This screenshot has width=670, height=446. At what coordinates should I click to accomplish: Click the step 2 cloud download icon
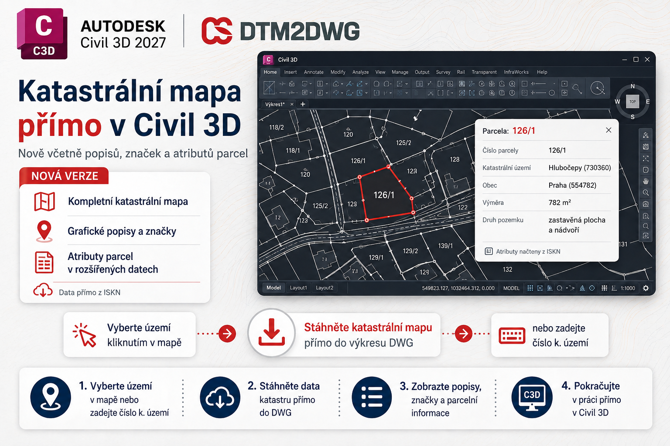pos(220,397)
